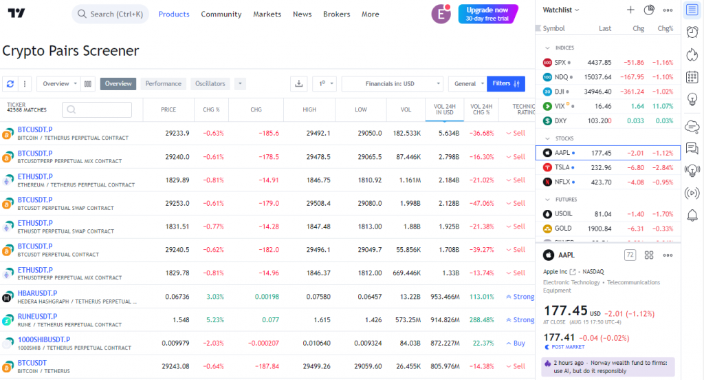Refresh the screener data
This screenshot has width=704, height=380.
pyautogui.click(x=10, y=84)
